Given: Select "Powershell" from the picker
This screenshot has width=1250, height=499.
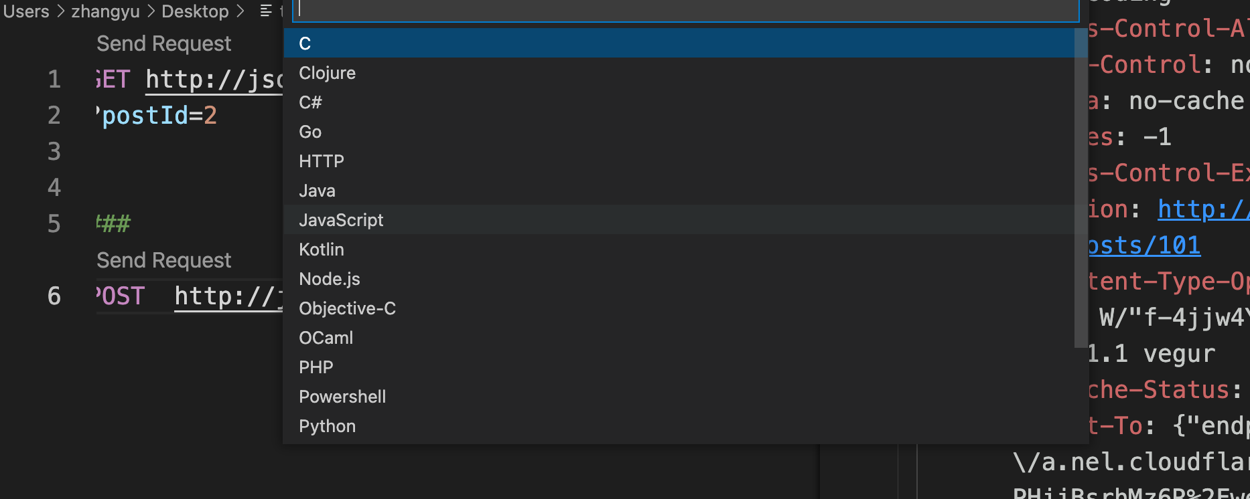Looking at the screenshot, I should (342, 396).
